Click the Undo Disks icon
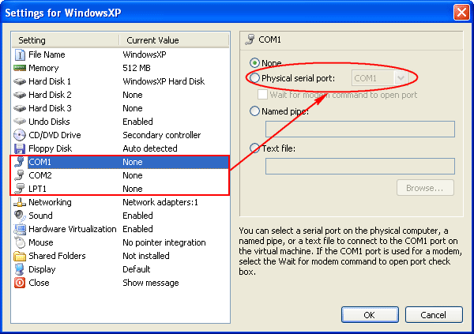The width and height of the screenshot is (474, 334). [x=20, y=122]
